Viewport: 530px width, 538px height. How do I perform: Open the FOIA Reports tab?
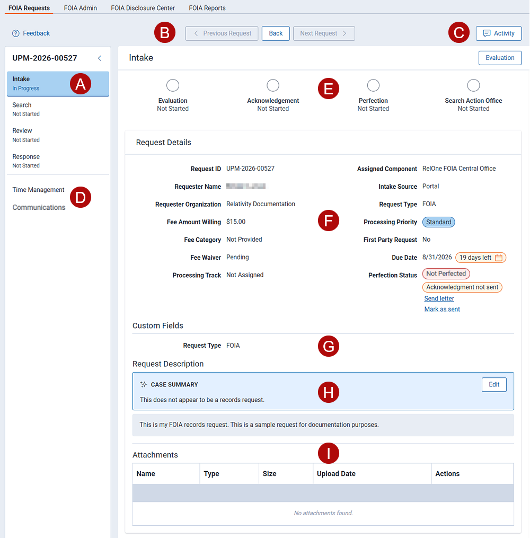click(207, 8)
